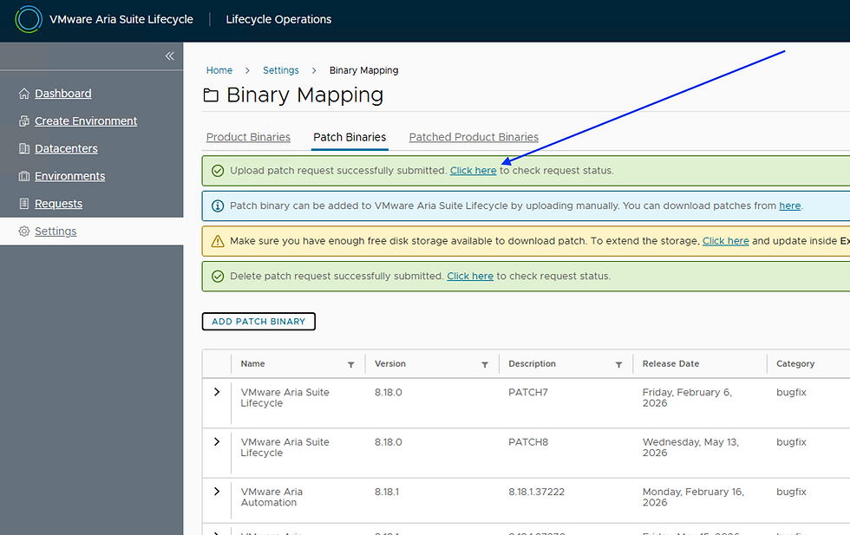The height and width of the screenshot is (535, 850).
Task: Click 'Wednesday, May 13, 2026' release date
Action: [690, 447]
